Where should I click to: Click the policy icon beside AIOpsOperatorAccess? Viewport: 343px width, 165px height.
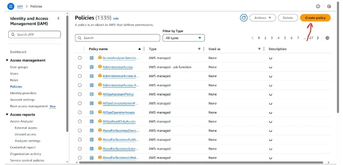100,112
